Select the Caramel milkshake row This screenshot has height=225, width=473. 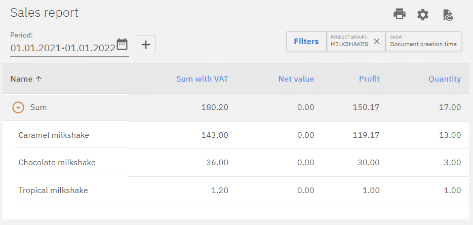pyautogui.click(x=54, y=135)
